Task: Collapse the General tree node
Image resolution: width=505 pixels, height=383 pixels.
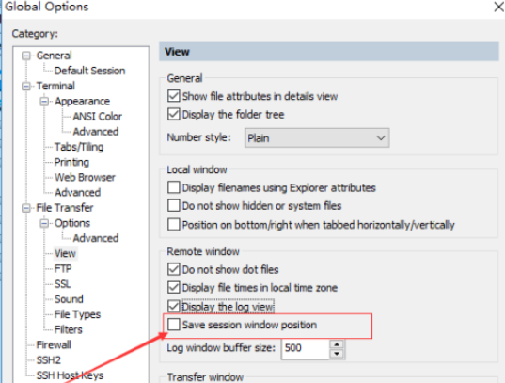Action: [x=26, y=56]
